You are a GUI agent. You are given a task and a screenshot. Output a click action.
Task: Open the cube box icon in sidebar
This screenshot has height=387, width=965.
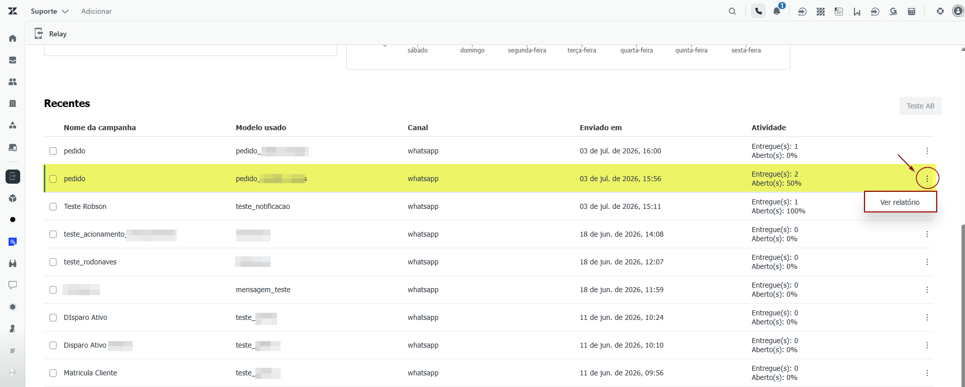click(13, 198)
